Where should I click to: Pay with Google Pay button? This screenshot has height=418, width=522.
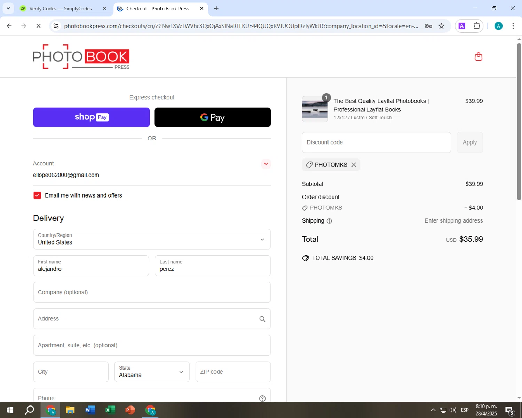pos(213,117)
